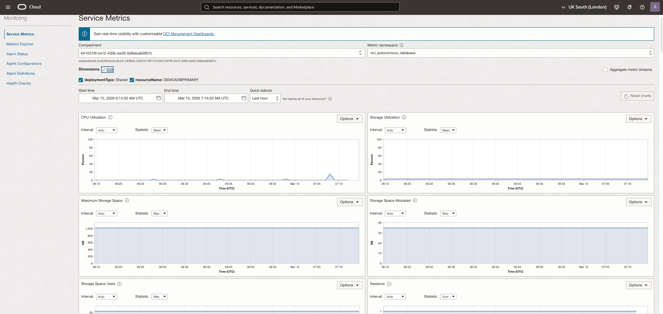The height and width of the screenshot is (314, 663).
Task: Open Storage Space Used Interval dropdown
Action: [x=106, y=297]
